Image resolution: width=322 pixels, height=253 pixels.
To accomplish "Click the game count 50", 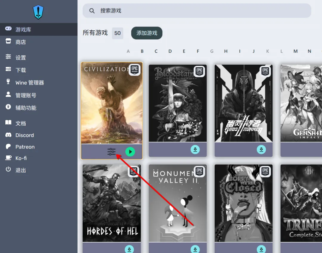I will (x=117, y=33).
